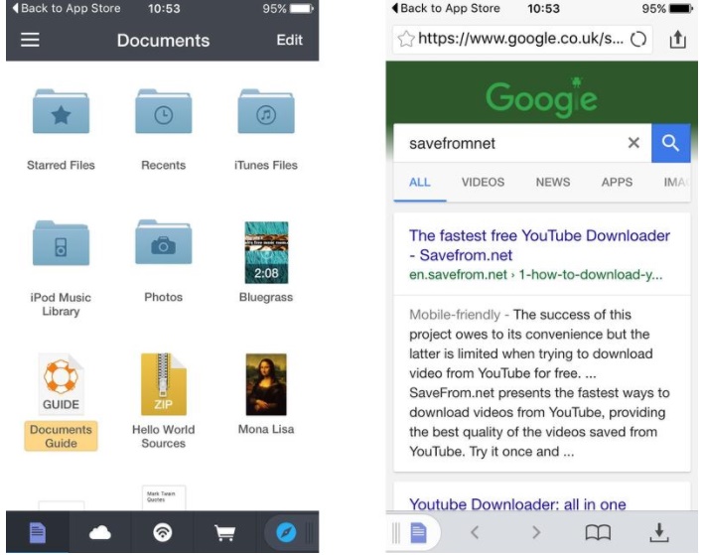The height and width of the screenshot is (555, 704).
Task: Switch to the NEWS results tab
Action: coord(553,183)
